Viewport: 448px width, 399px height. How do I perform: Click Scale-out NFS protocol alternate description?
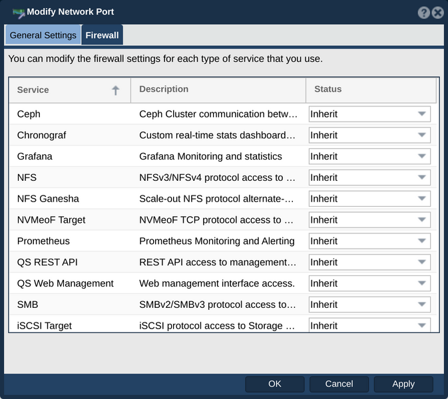point(216,199)
